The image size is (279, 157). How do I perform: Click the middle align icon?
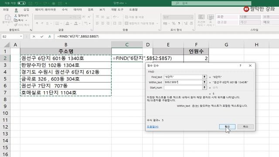pyautogui.click(x=103, y=17)
